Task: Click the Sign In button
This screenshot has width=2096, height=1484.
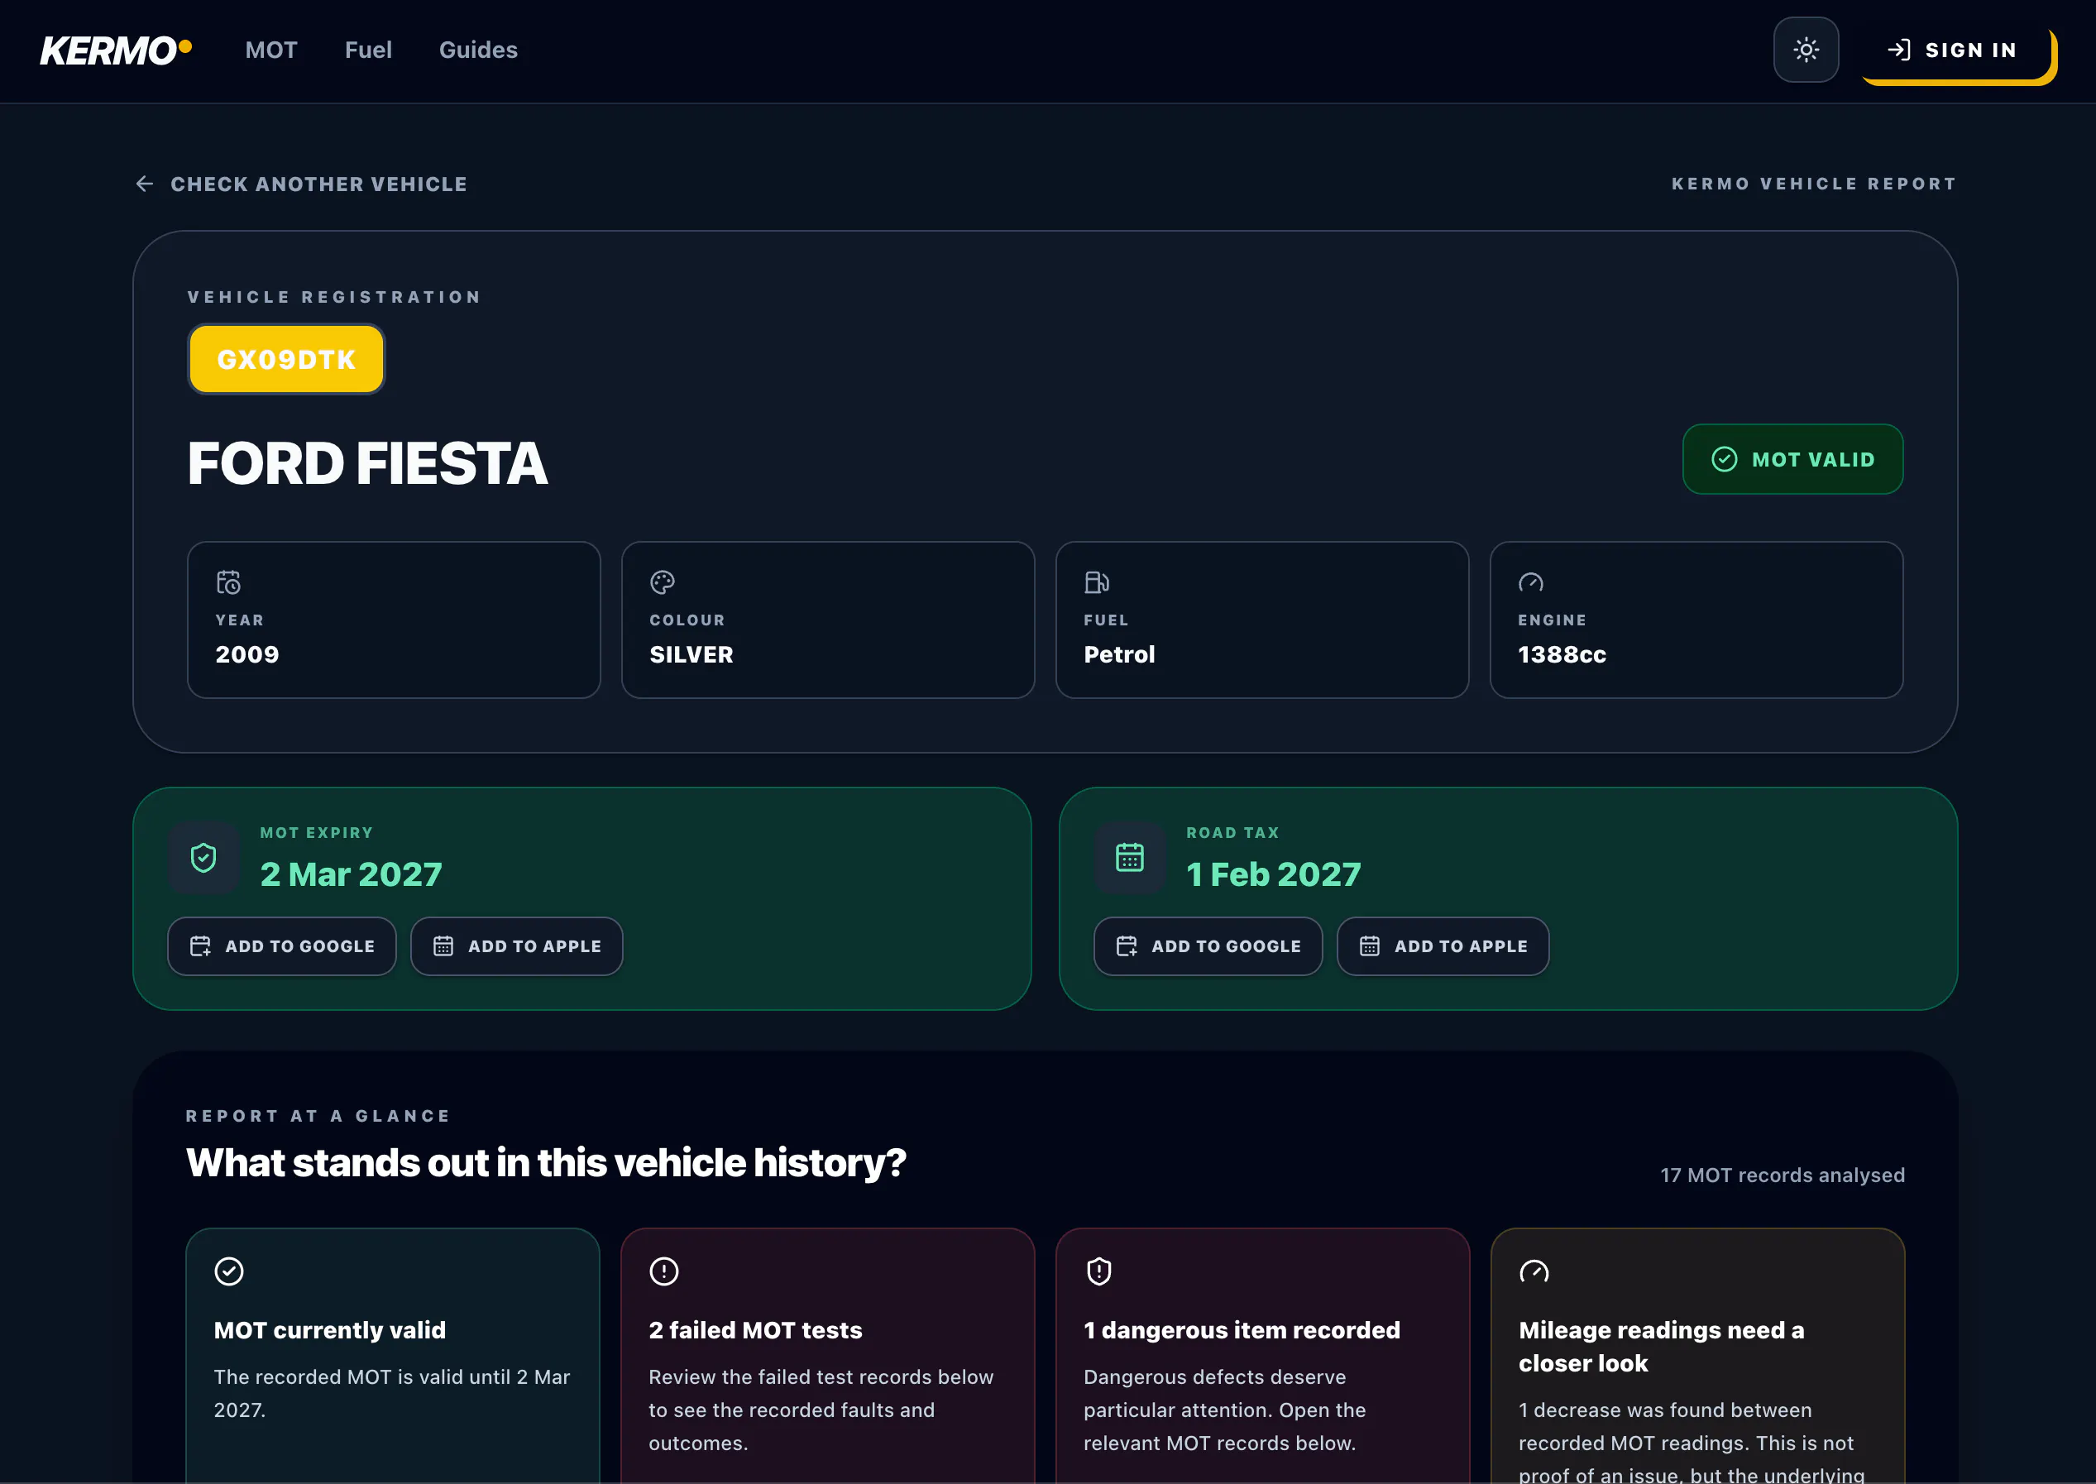Action: click(x=1957, y=51)
